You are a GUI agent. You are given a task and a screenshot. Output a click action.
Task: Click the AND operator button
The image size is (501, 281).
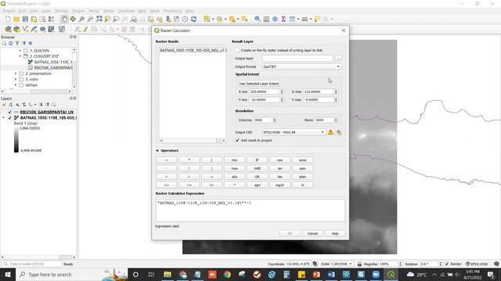(258, 169)
